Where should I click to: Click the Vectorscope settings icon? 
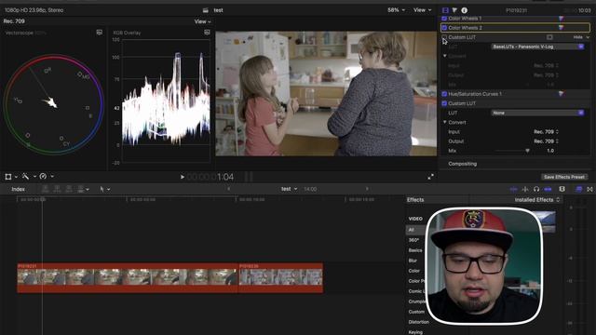pyautogui.click(x=100, y=33)
